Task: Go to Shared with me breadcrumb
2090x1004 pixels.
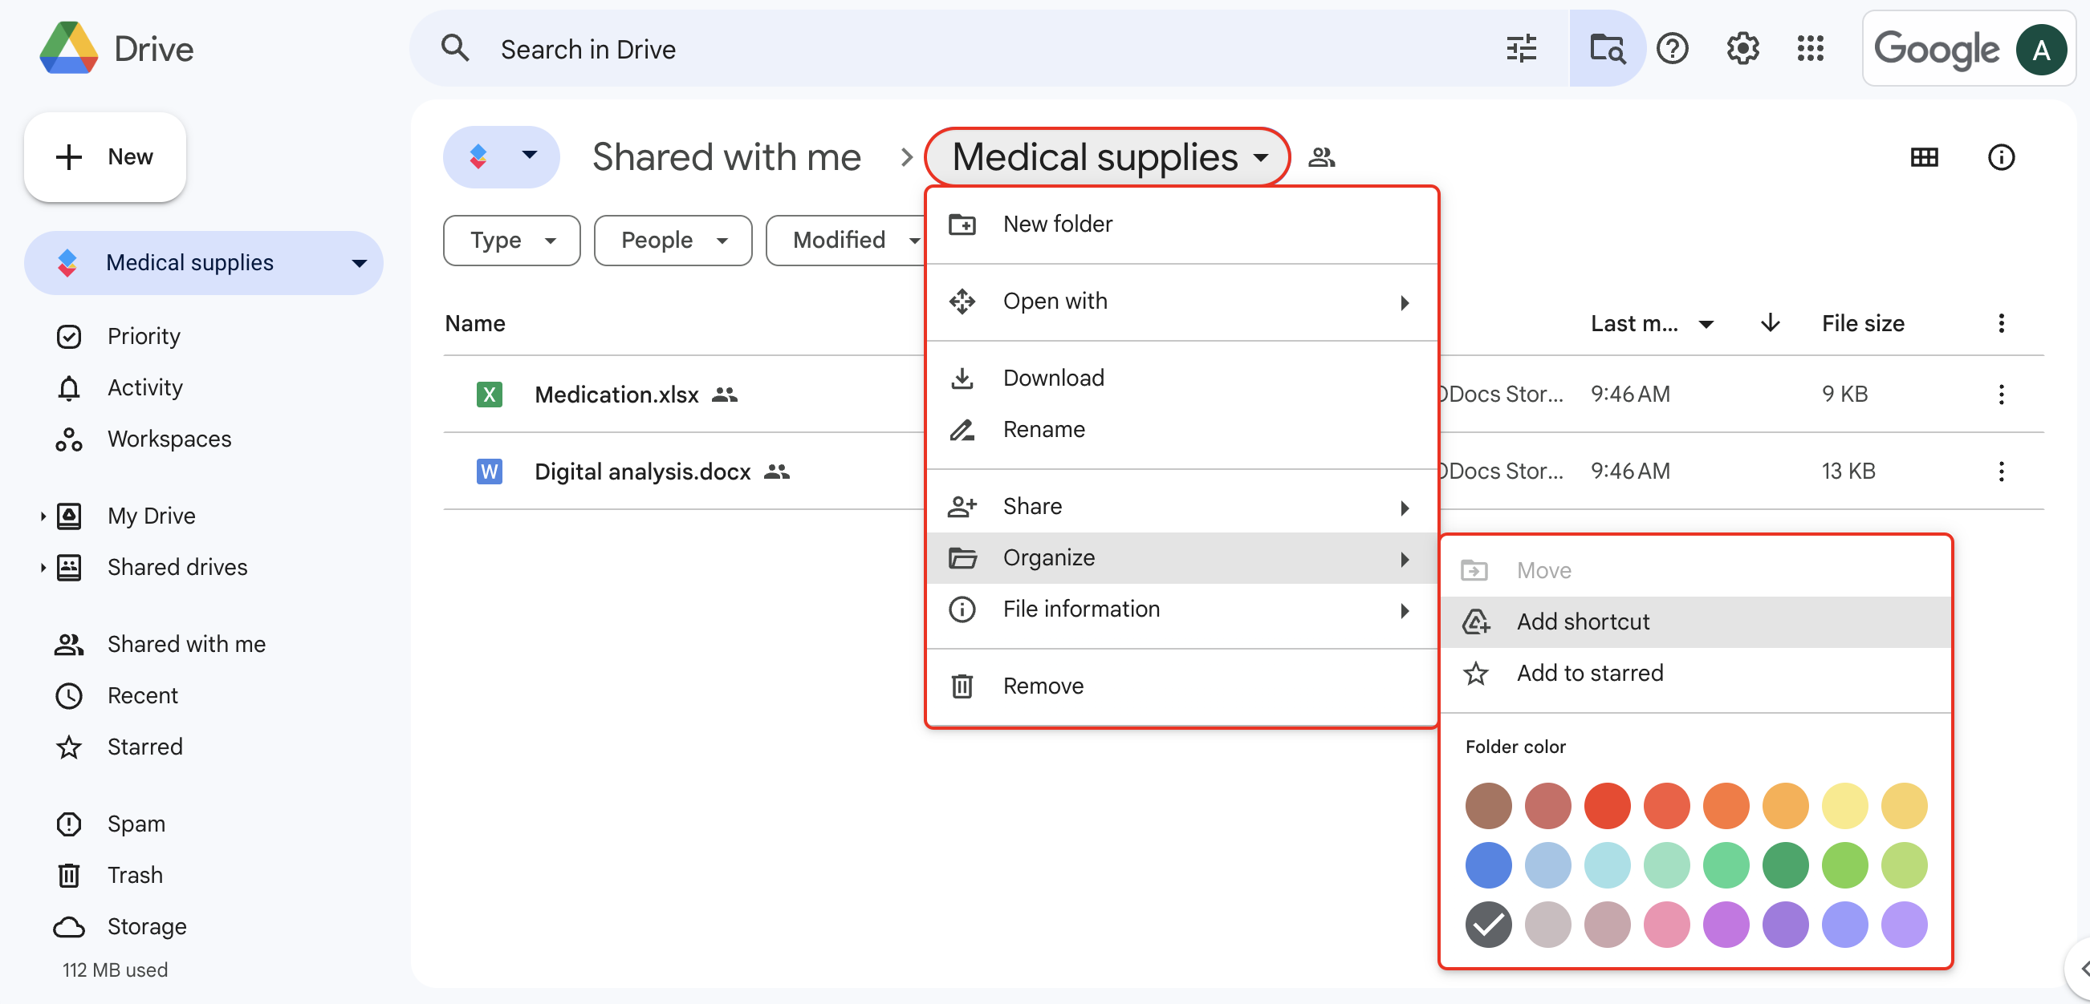Action: 726,157
